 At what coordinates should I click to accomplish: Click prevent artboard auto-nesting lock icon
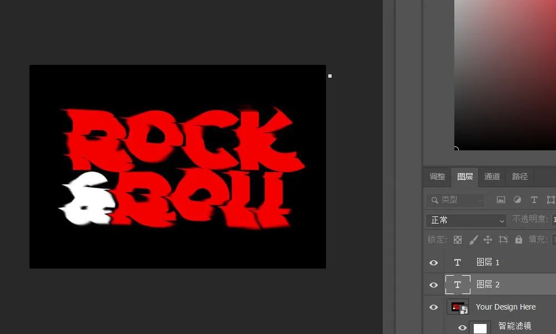(x=503, y=240)
